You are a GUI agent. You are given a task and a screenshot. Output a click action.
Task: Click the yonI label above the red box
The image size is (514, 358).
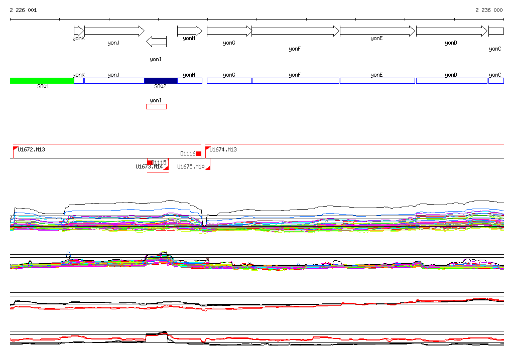tap(156, 101)
